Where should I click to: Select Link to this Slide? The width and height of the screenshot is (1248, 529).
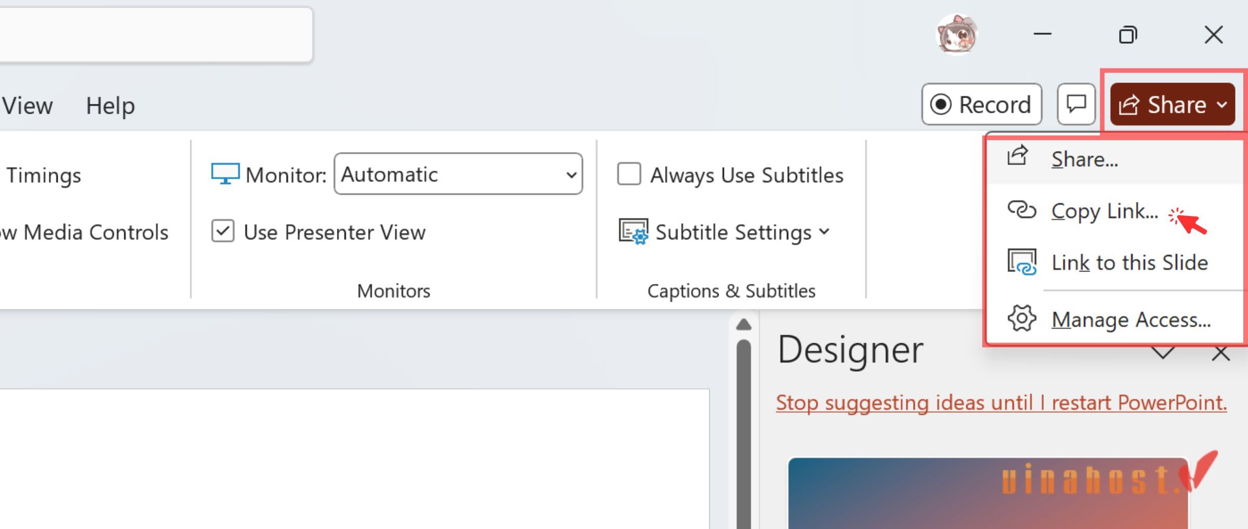tap(1115, 262)
